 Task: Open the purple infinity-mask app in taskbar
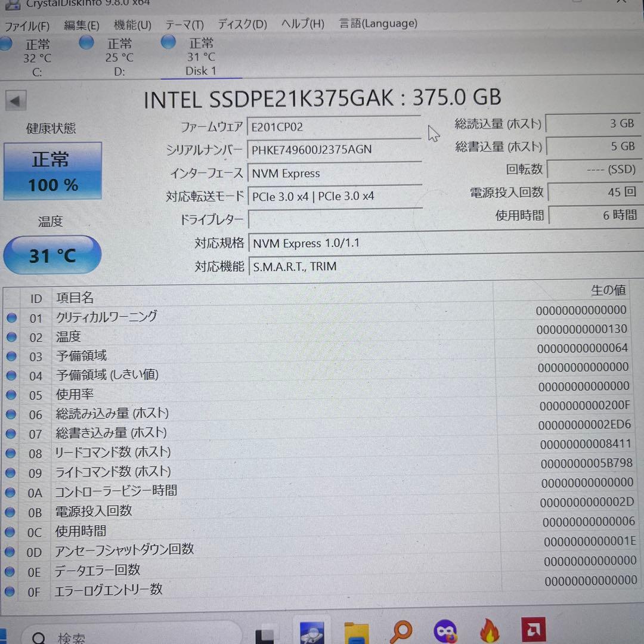click(445, 631)
